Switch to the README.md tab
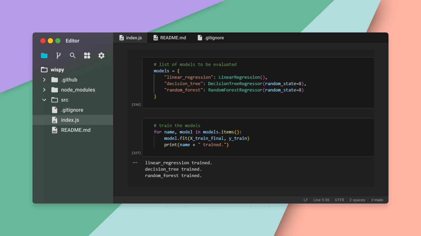 pos(170,38)
